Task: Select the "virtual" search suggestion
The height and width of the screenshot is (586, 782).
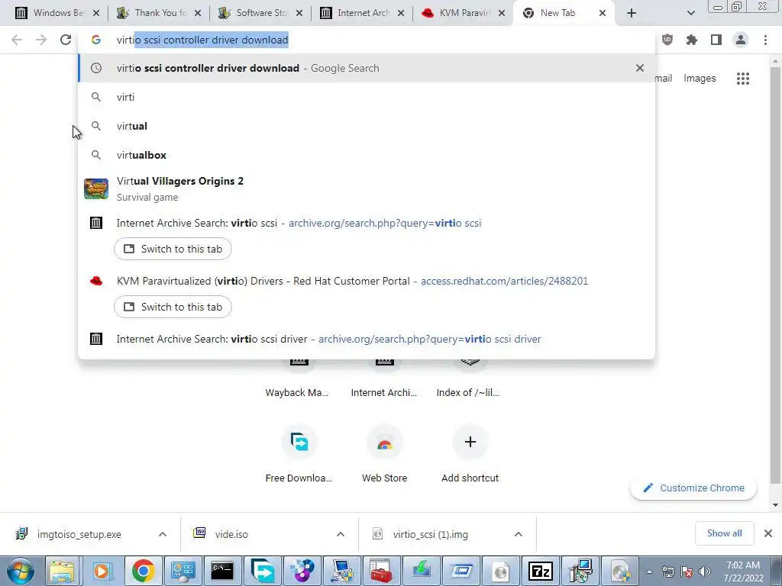Action: click(x=367, y=126)
